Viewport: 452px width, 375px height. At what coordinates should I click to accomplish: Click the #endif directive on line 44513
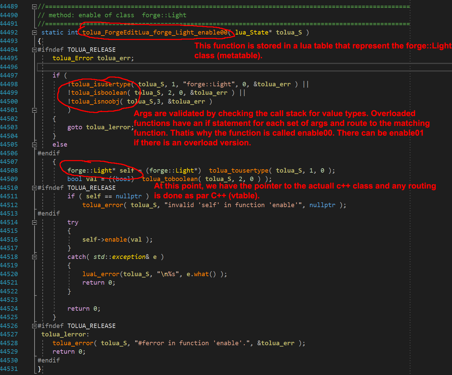pos(49,214)
